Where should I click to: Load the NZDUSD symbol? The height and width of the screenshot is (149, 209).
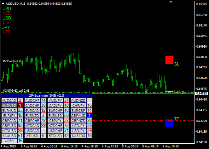(9, 131)
